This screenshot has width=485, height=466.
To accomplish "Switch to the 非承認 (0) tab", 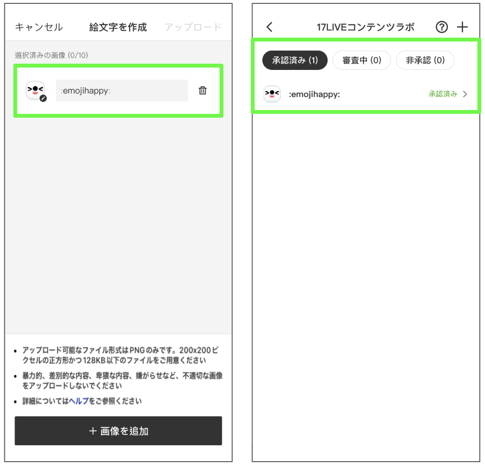I will pyautogui.click(x=425, y=60).
